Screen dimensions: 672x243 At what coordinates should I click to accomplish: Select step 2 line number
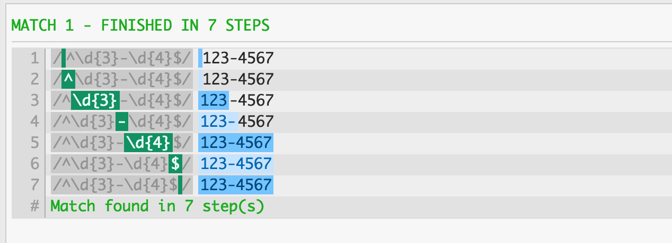pyautogui.click(x=34, y=79)
